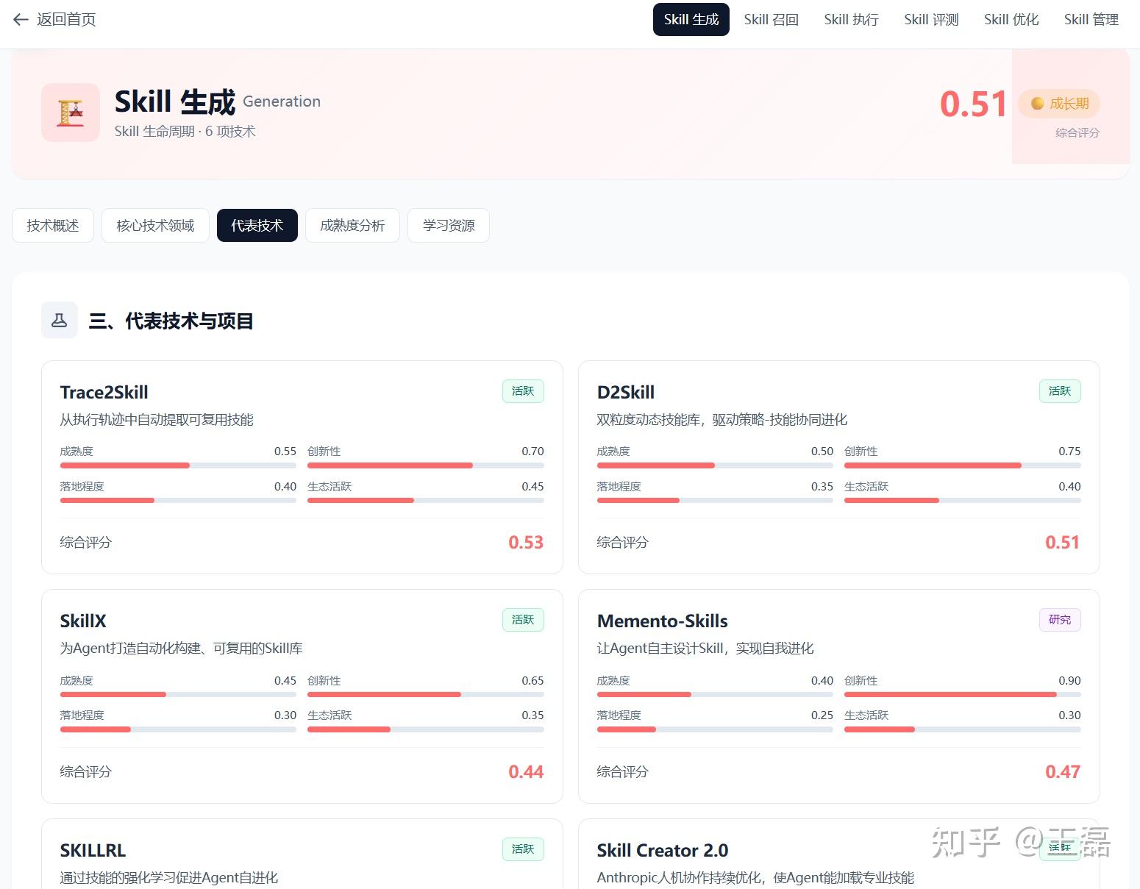Click the orange dot in 成长期 badge
Viewport: 1140px width, 889px height.
pos(1037,104)
